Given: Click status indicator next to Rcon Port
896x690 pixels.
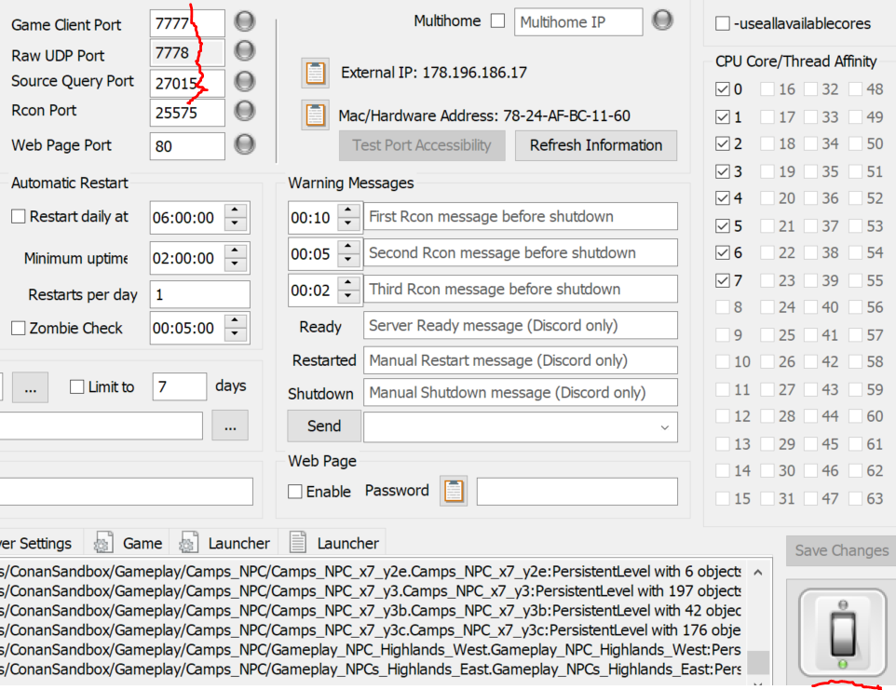Looking at the screenshot, I should point(245,110).
